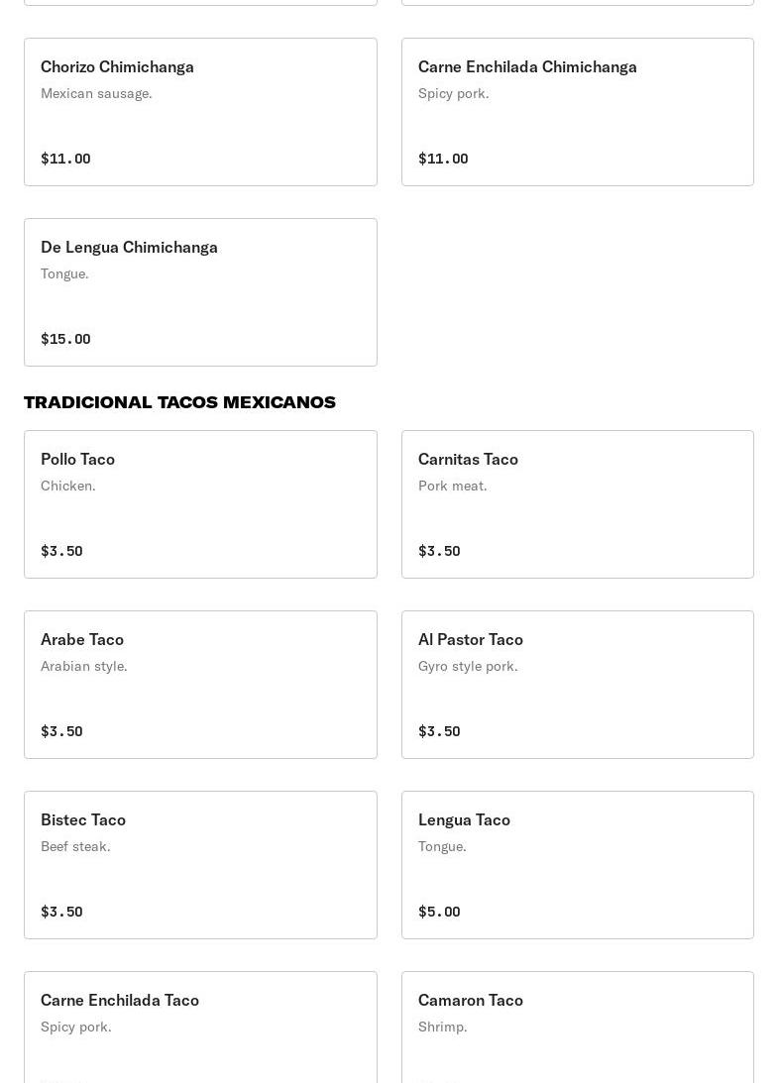Click the 'Beef steak.' description text

75,846
